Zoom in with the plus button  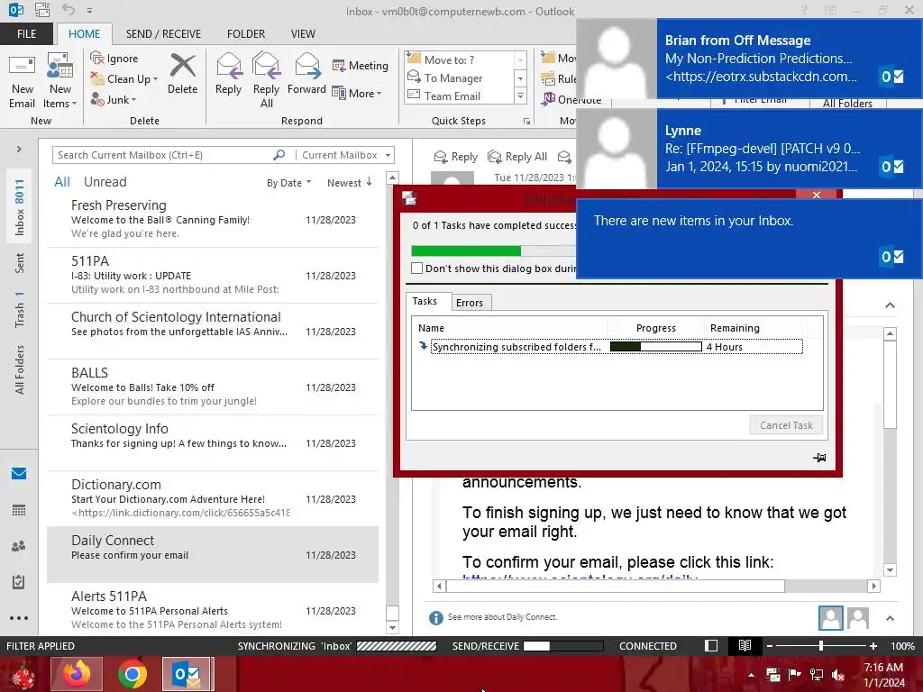pyautogui.click(x=873, y=645)
